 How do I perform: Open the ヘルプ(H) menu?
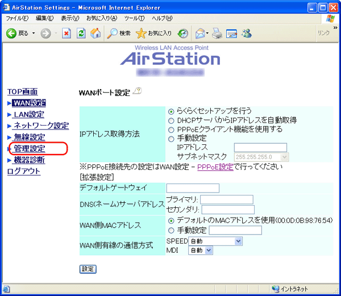point(162,18)
